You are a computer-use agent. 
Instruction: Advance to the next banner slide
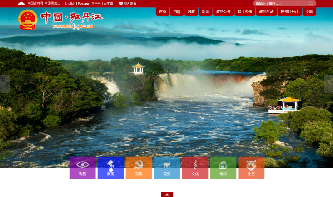(x=328, y=84)
